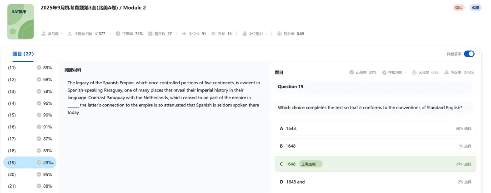The image size is (491, 193).
Task: Click the 中位分 icon in header stats
Action: click(x=184, y=34)
